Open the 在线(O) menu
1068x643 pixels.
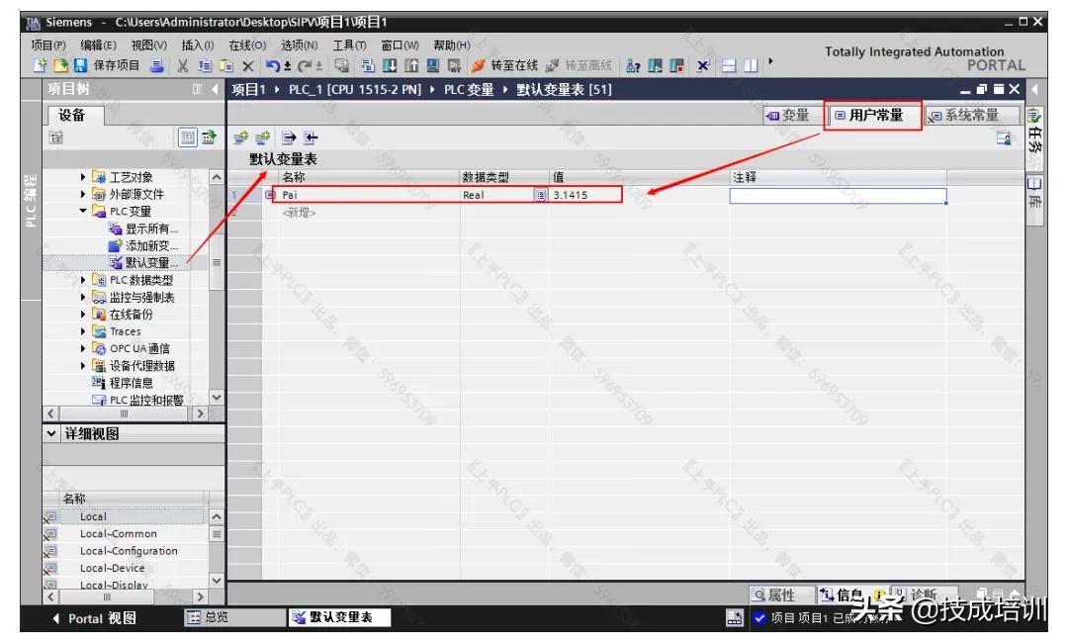[247, 45]
